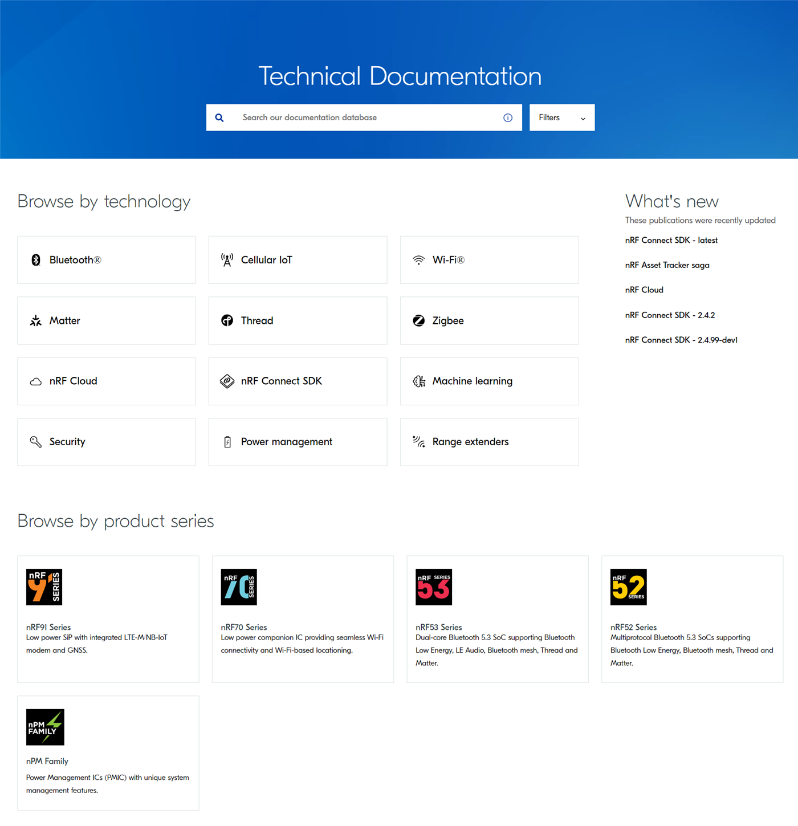The height and width of the screenshot is (826, 798).
Task: Open nRF Cloud under What's new
Action: click(644, 290)
